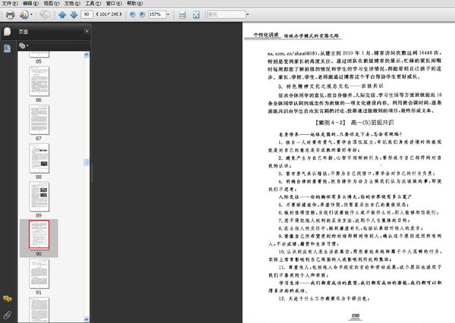
Task: Select the page 88 thumbnail
Action: pyautogui.click(x=39, y=158)
